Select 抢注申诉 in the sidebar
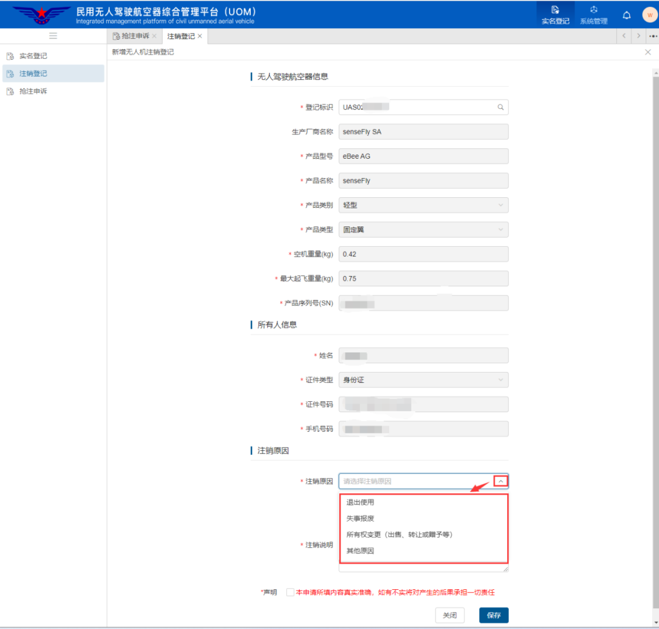 tap(53, 92)
